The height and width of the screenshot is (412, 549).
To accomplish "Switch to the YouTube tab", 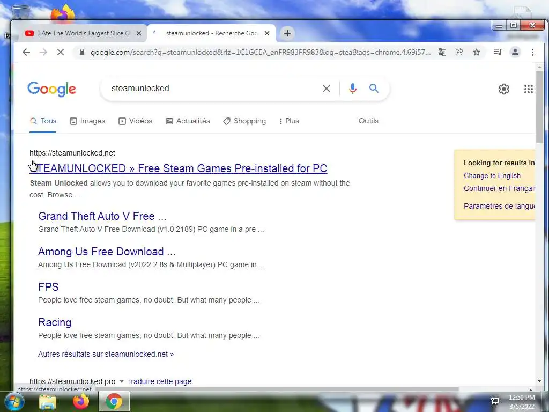I will coord(82,33).
